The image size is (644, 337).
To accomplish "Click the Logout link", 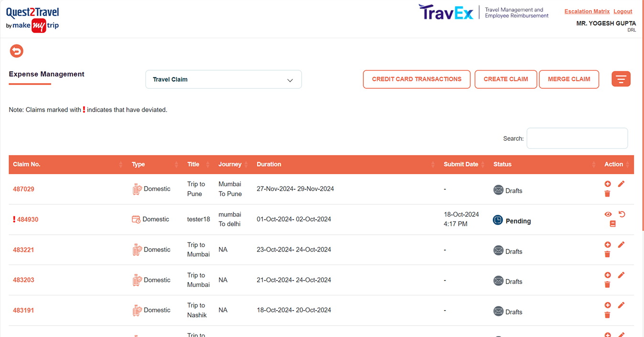I will 623,11.
